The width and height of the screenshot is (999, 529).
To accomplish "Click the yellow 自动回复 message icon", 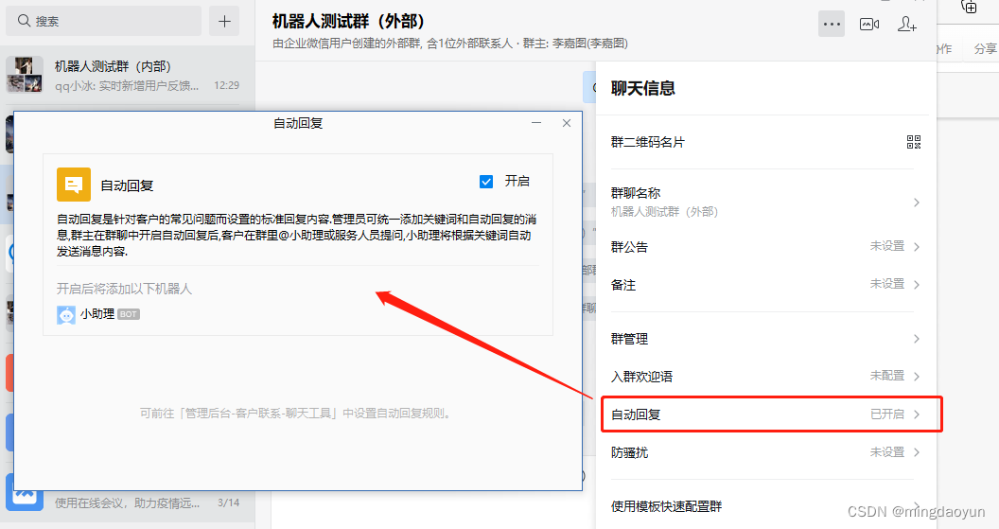I will [74, 185].
